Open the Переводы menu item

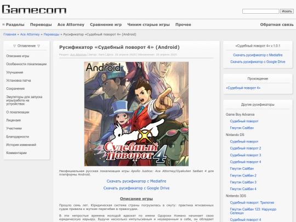pyautogui.click(x=41, y=25)
